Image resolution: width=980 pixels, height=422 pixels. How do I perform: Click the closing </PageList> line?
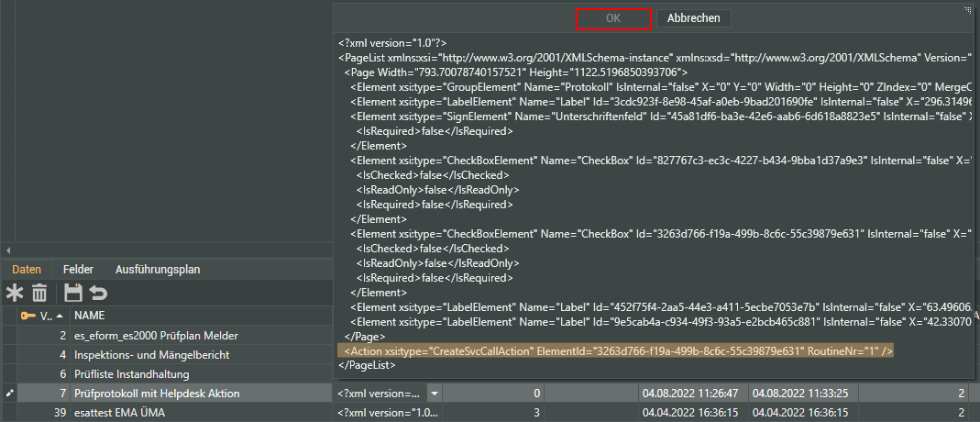pyautogui.click(x=367, y=364)
